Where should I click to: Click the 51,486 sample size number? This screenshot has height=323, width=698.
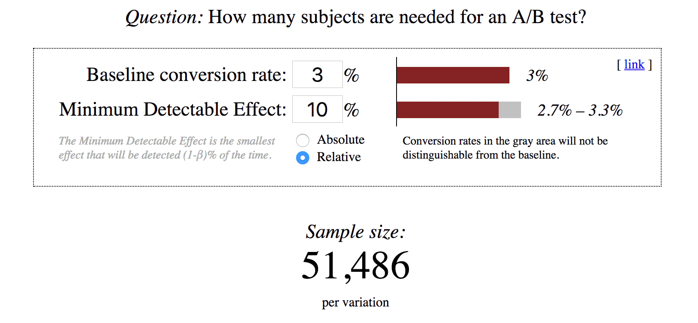coord(356,266)
